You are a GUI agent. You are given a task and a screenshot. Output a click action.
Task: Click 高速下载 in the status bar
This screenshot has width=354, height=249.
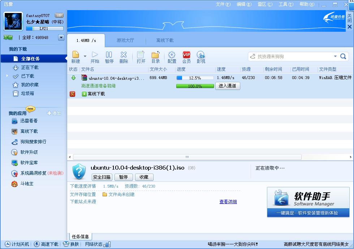pos(46,244)
